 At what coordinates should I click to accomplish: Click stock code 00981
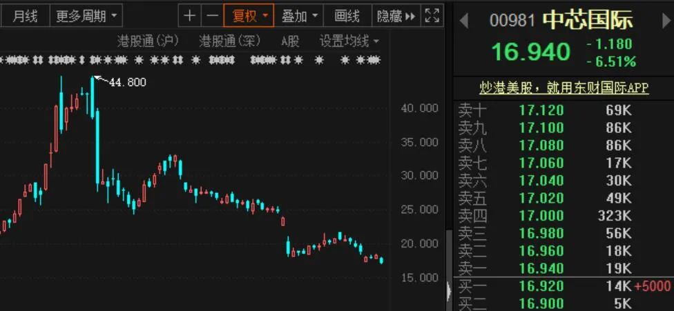(512, 21)
